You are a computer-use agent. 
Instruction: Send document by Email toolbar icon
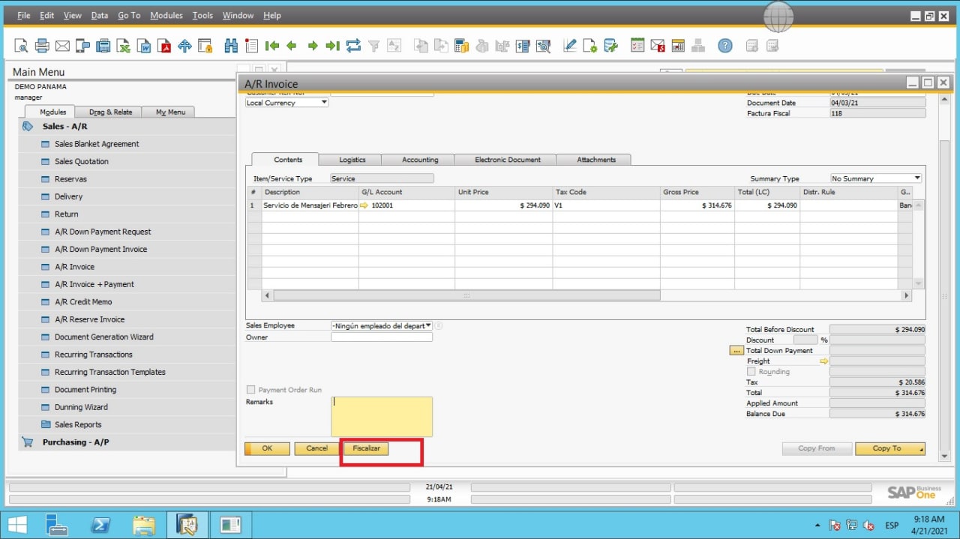[x=62, y=46]
